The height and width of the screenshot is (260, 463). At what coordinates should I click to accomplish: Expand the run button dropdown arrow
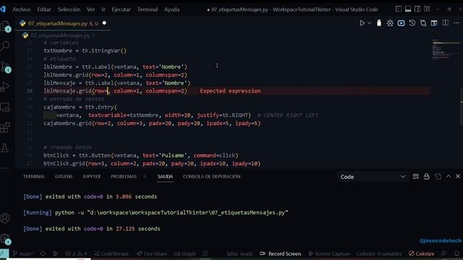[x=369, y=23]
